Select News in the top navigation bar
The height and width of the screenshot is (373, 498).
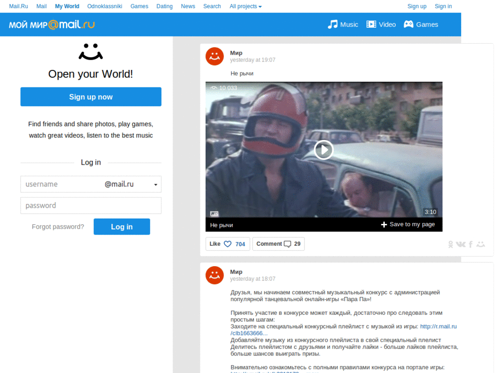point(188,6)
